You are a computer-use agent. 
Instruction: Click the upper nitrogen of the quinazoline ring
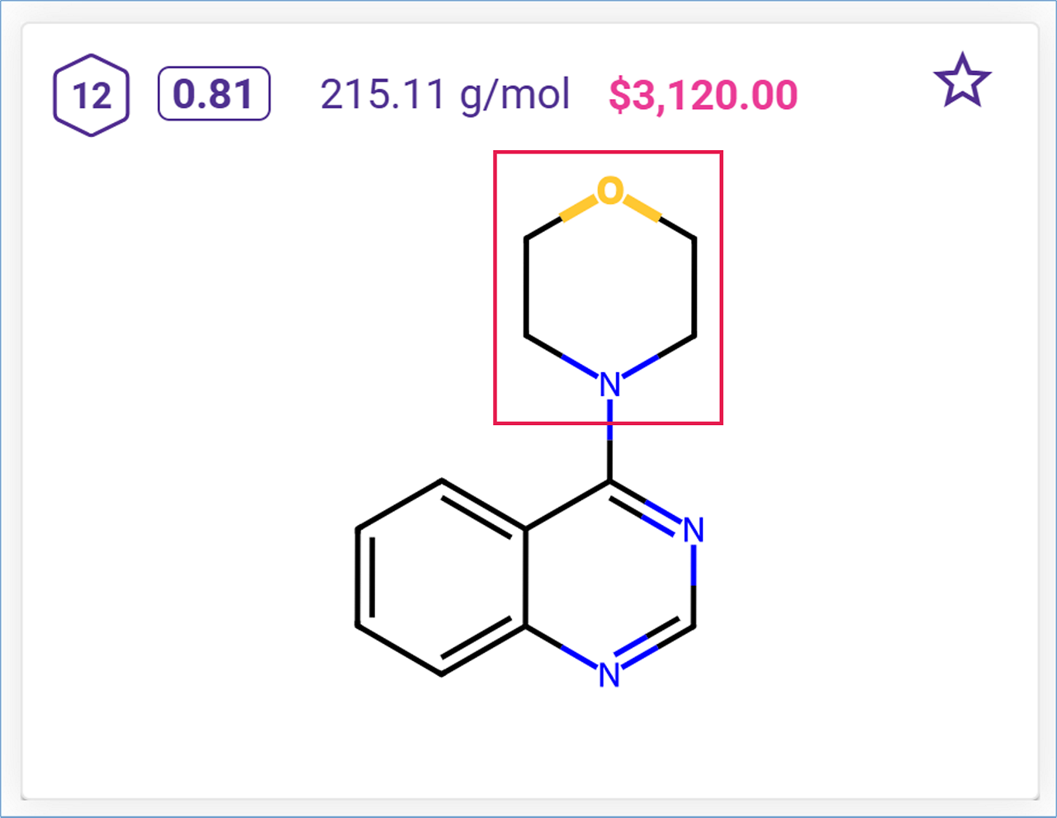(694, 530)
